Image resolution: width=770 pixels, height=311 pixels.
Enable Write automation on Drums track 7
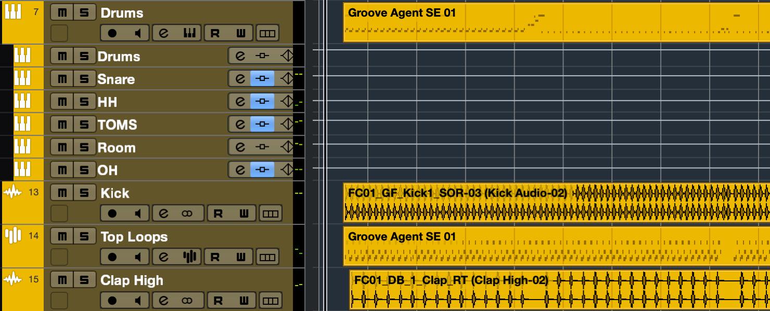click(x=241, y=33)
